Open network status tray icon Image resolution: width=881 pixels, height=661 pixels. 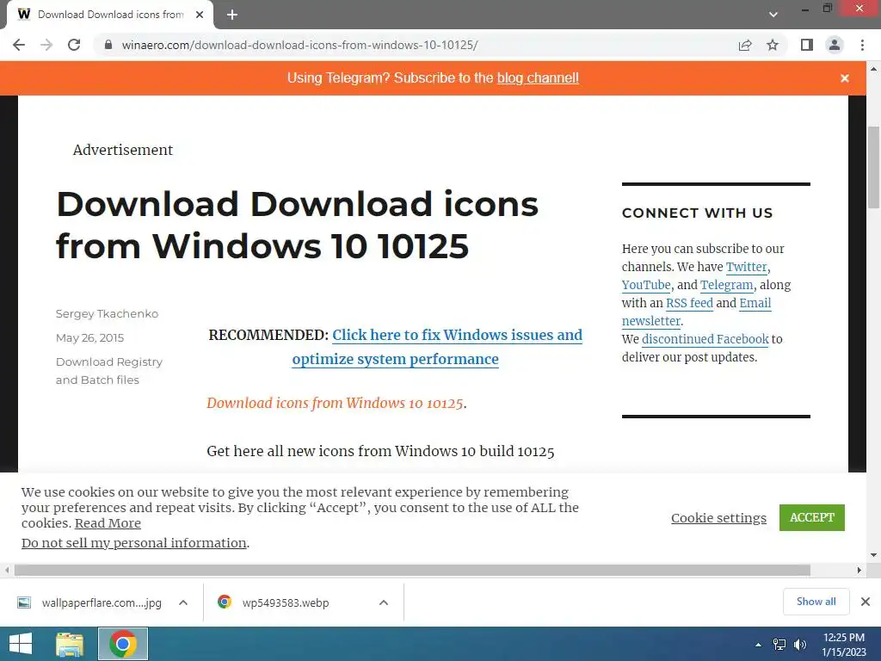(x=779, y=645)
